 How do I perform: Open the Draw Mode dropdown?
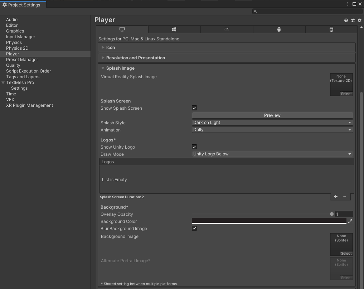point(272,154)
